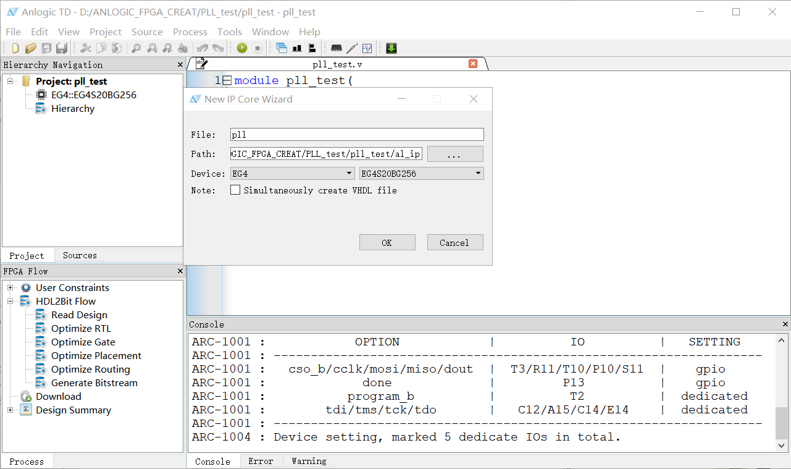The height and width of the screenshot is (469, 791).
Task: Click the Open folder toolbar icon
Action: (30, 48)
